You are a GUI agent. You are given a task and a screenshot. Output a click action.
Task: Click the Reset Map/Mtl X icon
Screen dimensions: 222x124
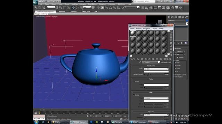(x=142, y=59)
